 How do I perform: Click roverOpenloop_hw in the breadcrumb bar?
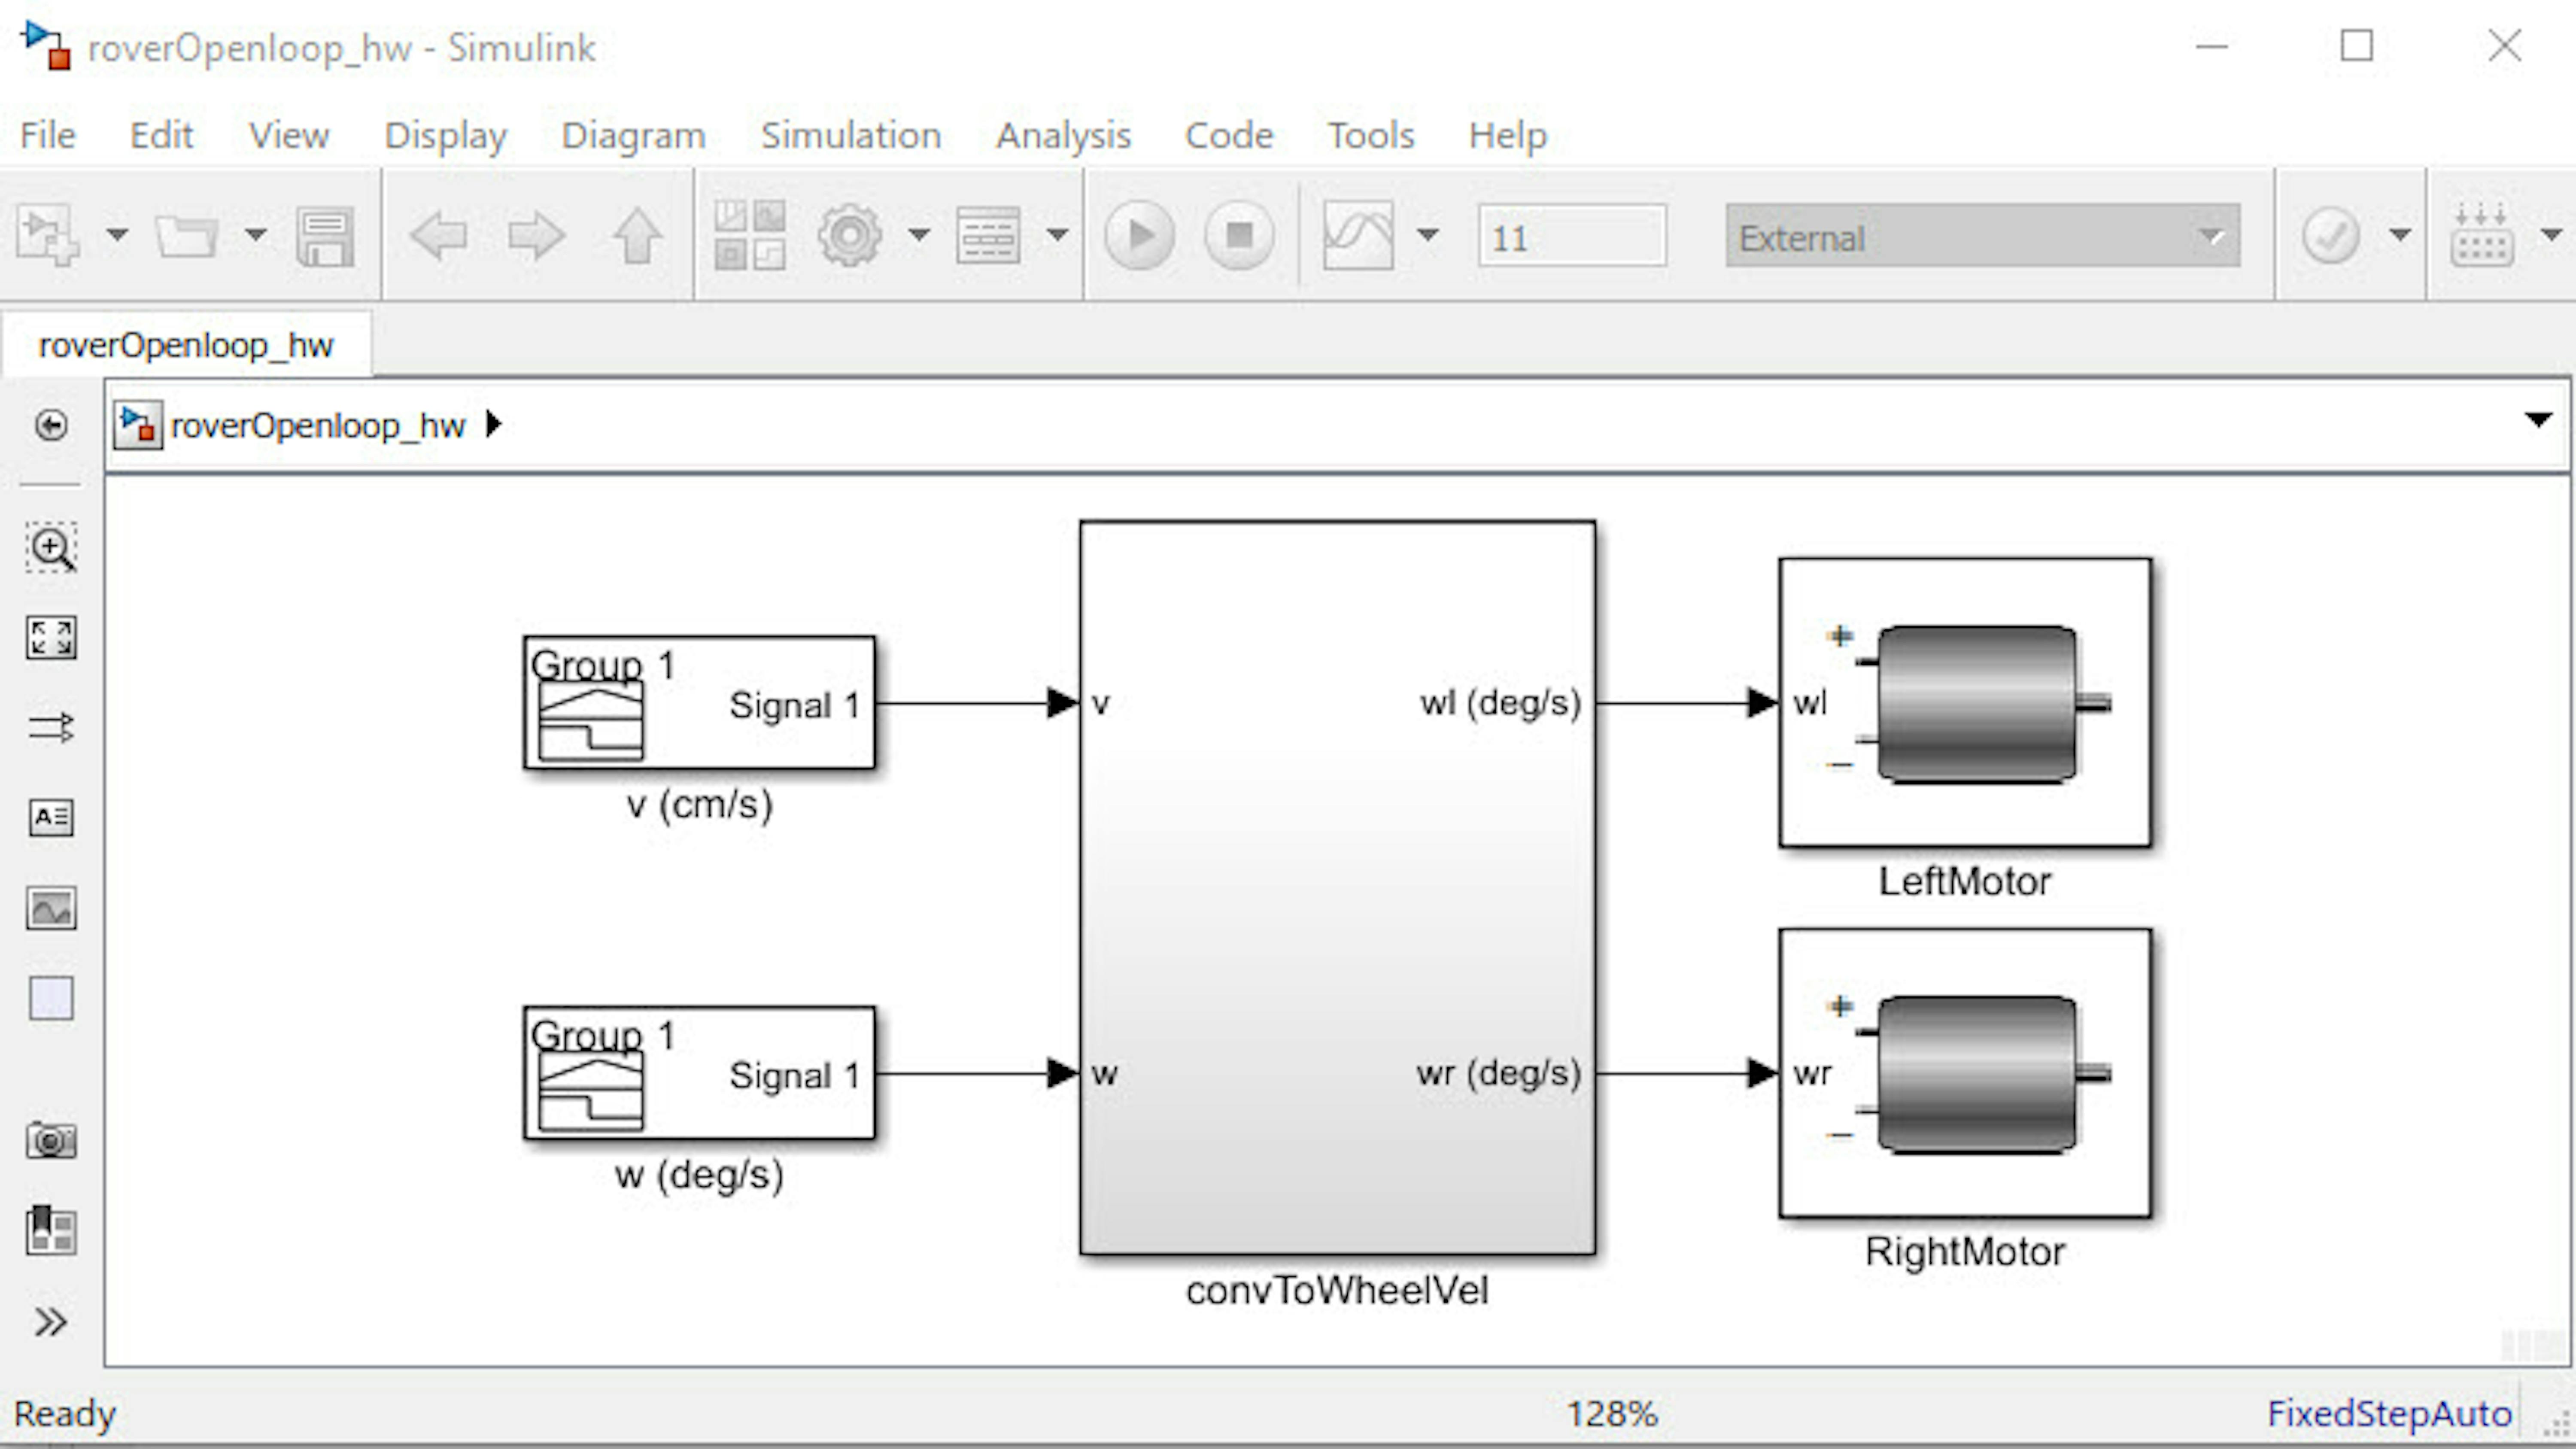coord(318,426)
